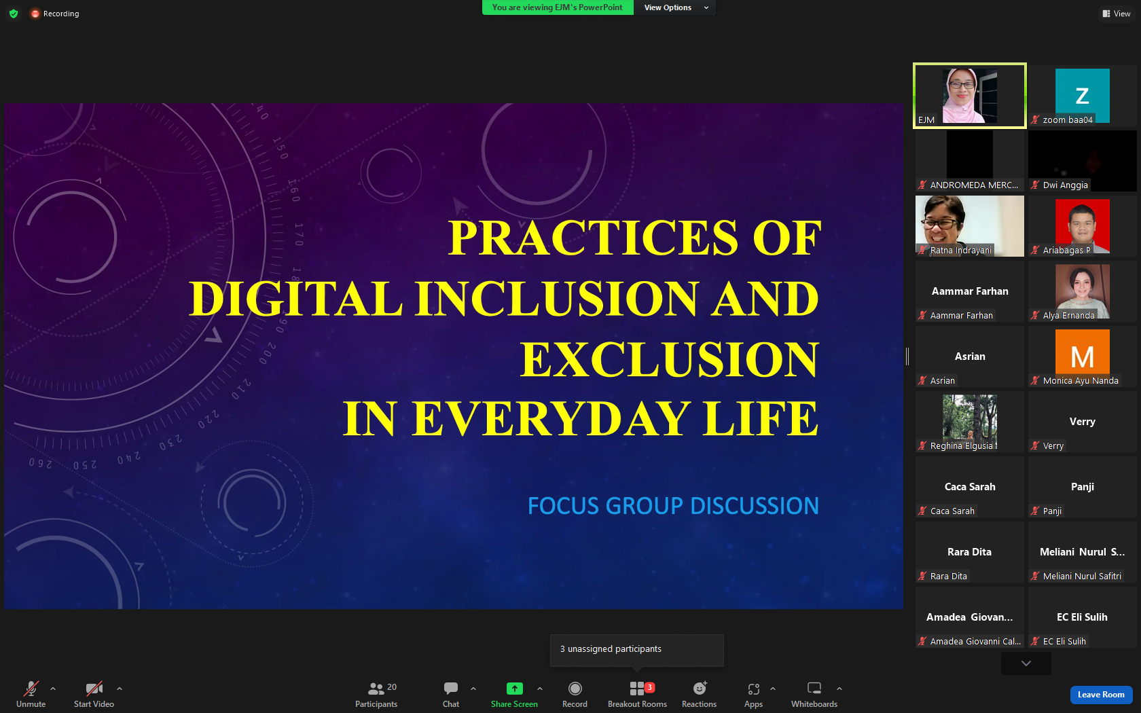The width and height of the screenshot is (1141, 713).
Task: Click the FOCUS GROUP DISCUSSION subtitle text
Action: click(673, 506)
